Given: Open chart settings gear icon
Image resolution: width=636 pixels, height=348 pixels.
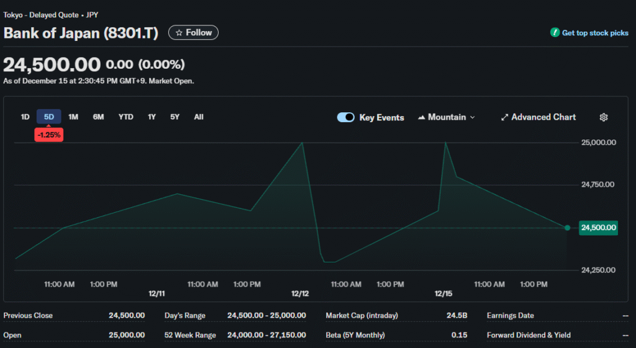Looking at the screenshot, I should coord(603,117).
